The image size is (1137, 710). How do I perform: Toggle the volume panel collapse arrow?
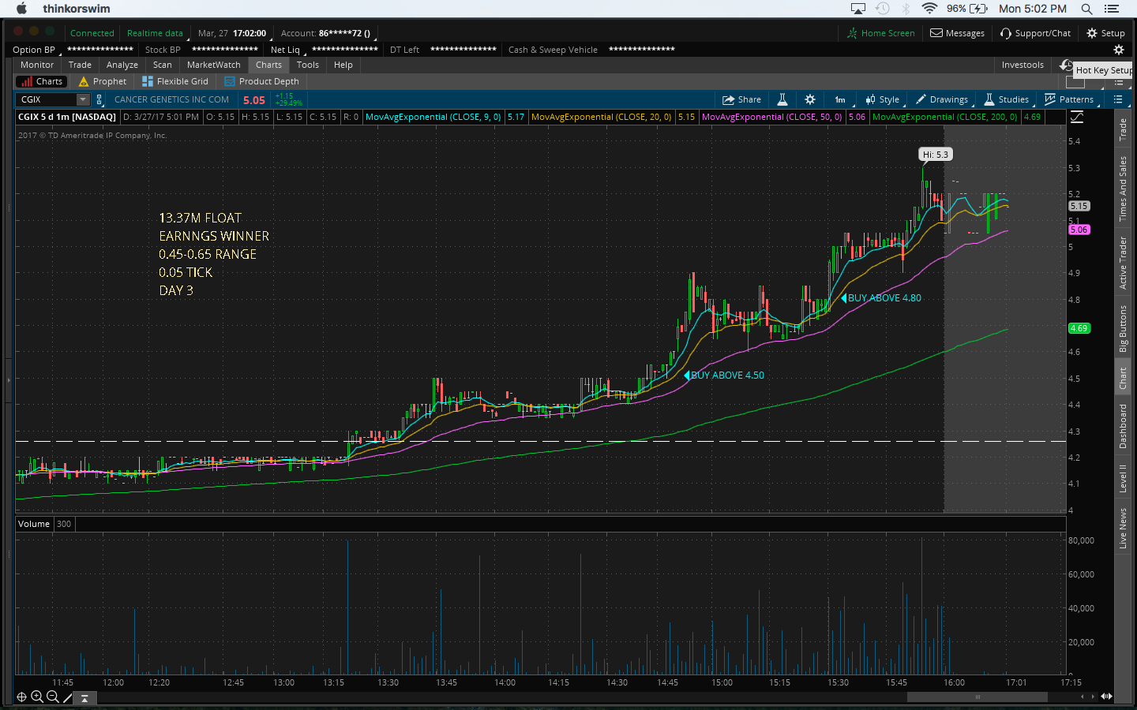[x=84, y=698]
